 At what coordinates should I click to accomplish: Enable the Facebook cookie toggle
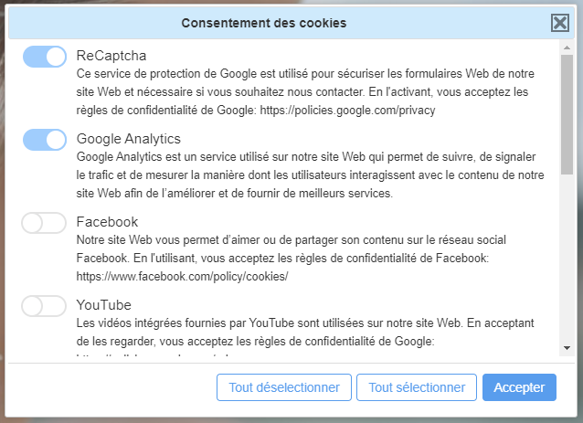[44, 223]
